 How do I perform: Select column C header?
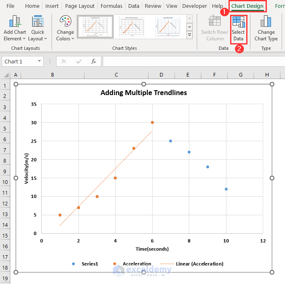pos(116,75)
